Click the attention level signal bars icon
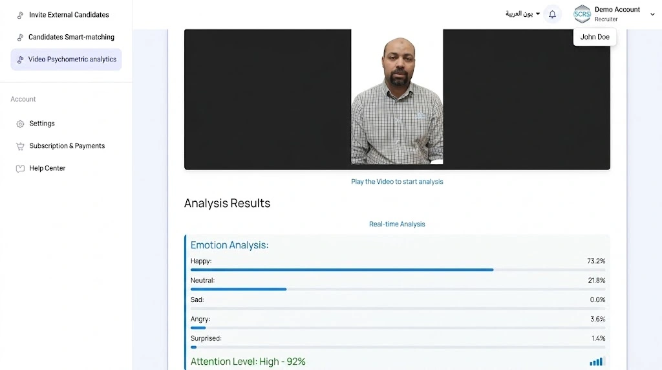This screenshot has width=662, height=370. click(597, 361)
